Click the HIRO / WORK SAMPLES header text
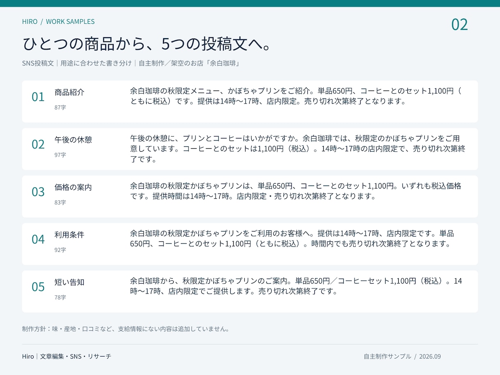Viewport: 500px width, 375px height. (x=58, y=22)
